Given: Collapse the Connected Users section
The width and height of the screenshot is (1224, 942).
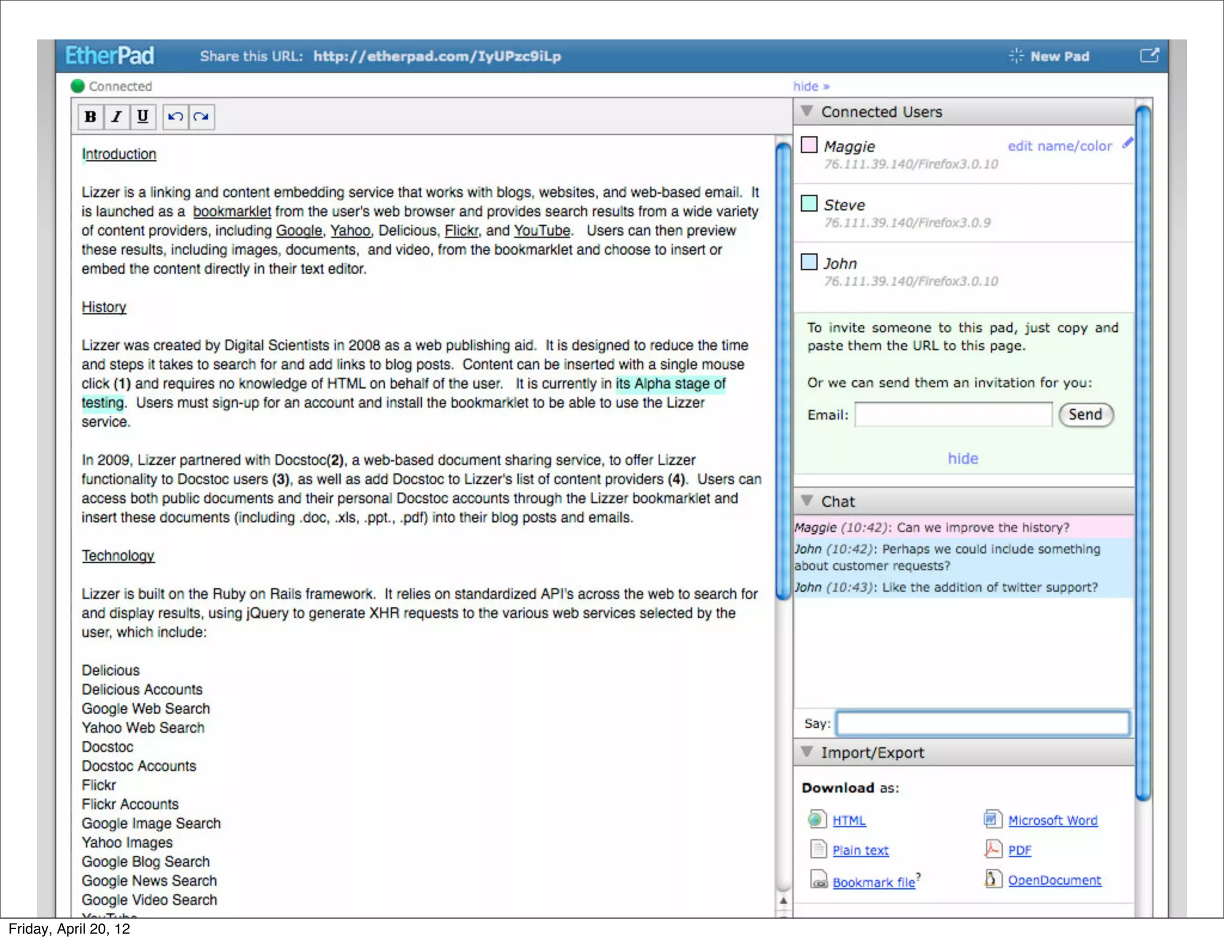Looking at the screenshot, I should point(807,111).
